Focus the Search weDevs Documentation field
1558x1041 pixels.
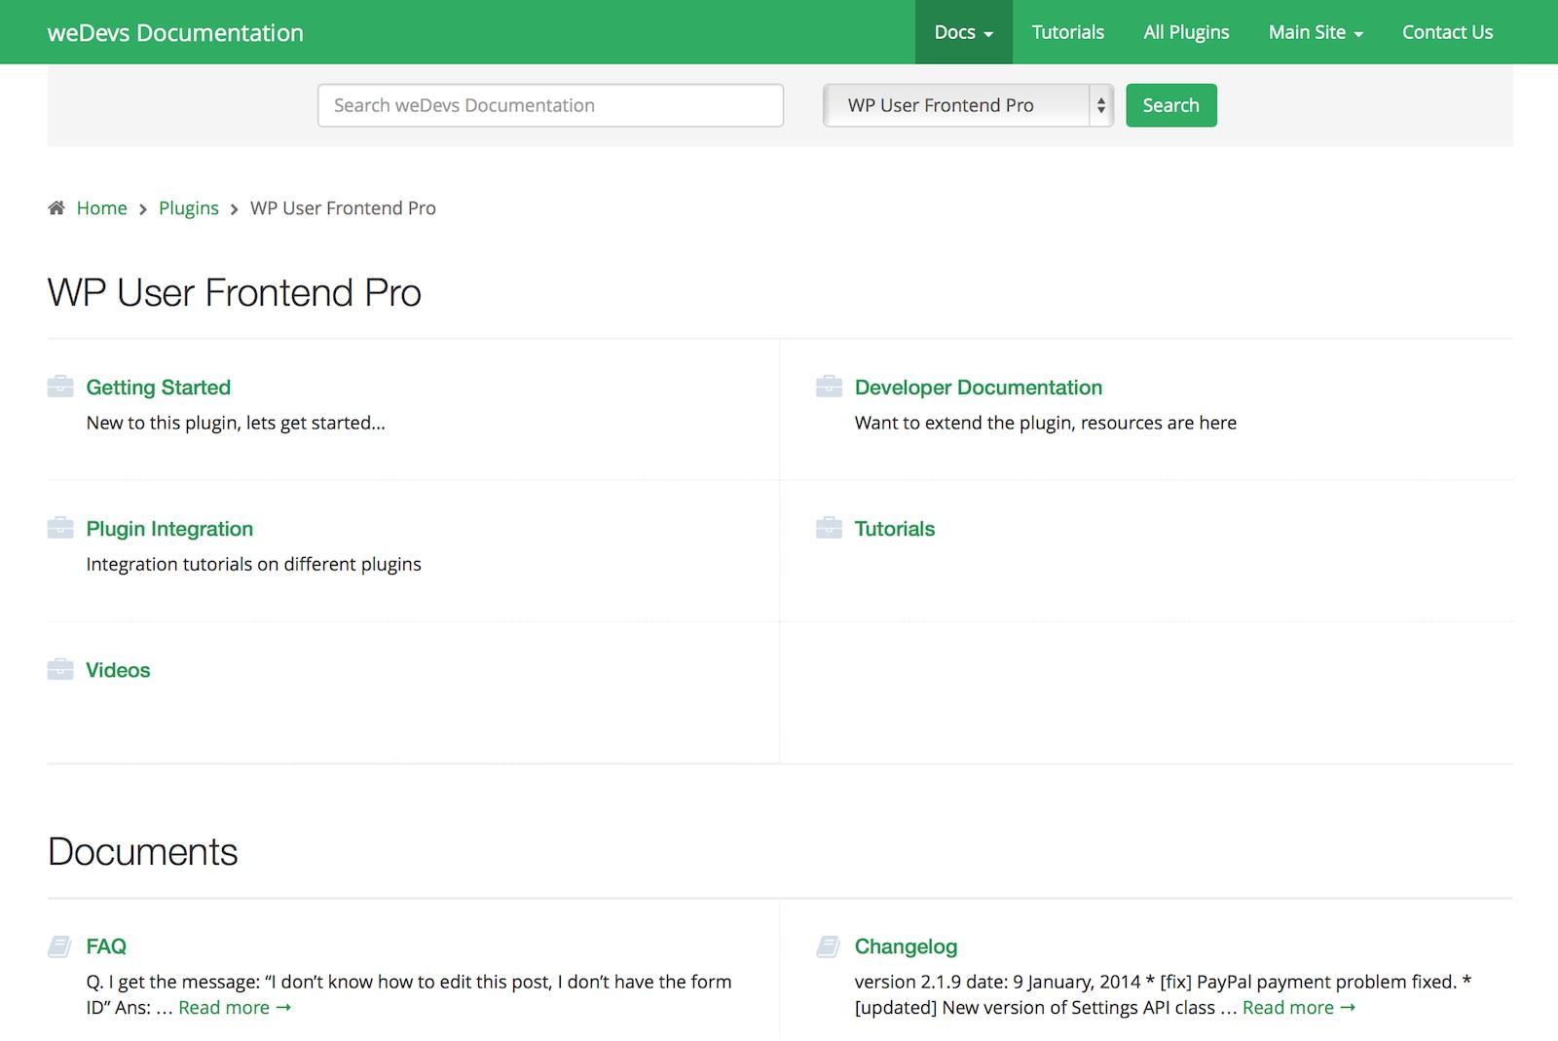point(550,105)
